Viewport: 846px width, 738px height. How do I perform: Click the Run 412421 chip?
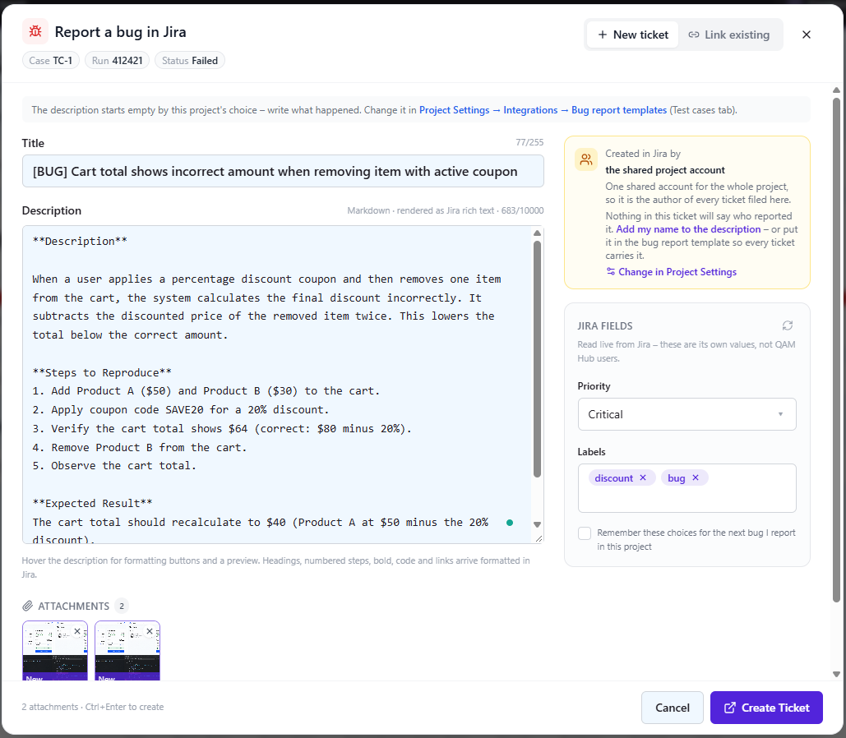point(117,61)
